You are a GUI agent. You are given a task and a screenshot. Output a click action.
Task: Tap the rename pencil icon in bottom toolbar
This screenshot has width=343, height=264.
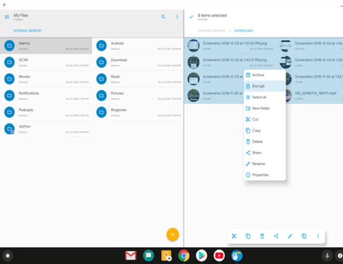pyautogui.click(x=290, y=236)
